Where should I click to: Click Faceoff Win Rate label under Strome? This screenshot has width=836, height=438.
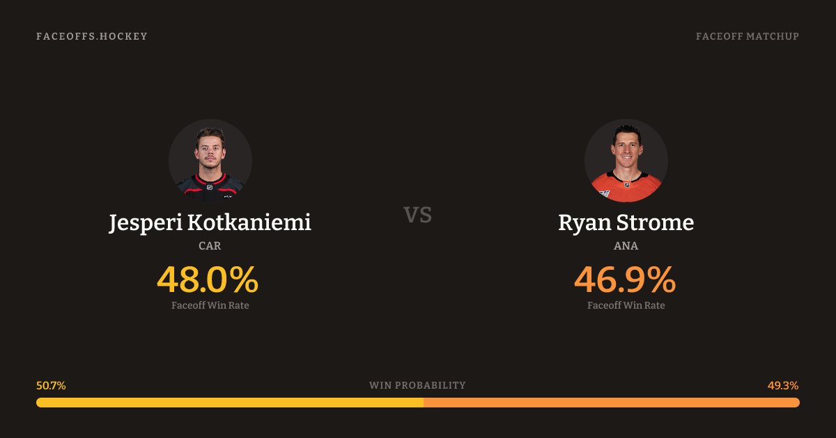tap(626, 305)
